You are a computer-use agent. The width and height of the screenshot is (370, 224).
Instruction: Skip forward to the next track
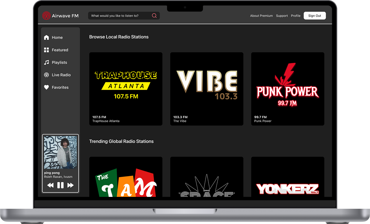(x=71, y=185)
